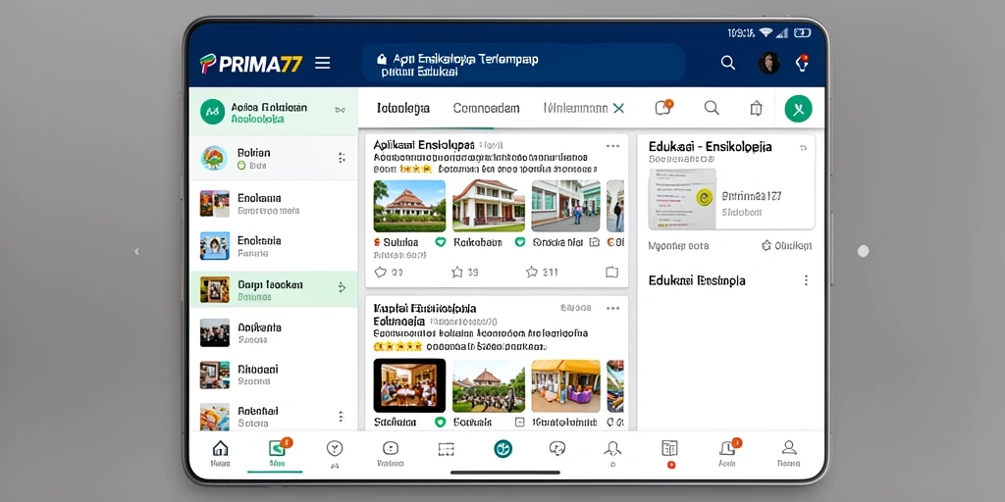This screenshot has width=1005, height=502.
Task: Click the search magnifier in the blue header
Action: [x=727, y=63]
